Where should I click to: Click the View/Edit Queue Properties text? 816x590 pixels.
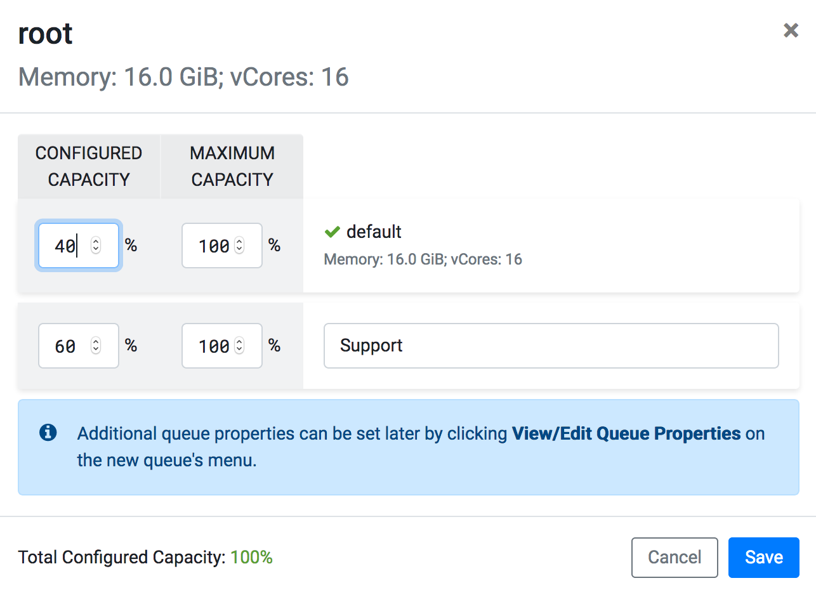[x=626, y=433]
